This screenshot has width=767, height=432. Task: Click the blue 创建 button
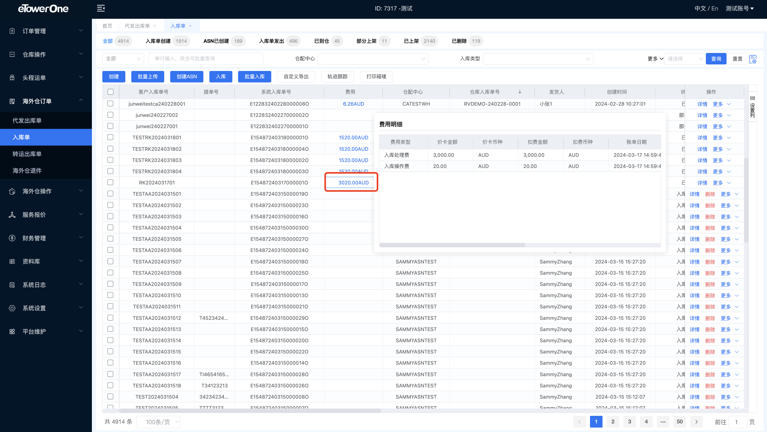114,77
